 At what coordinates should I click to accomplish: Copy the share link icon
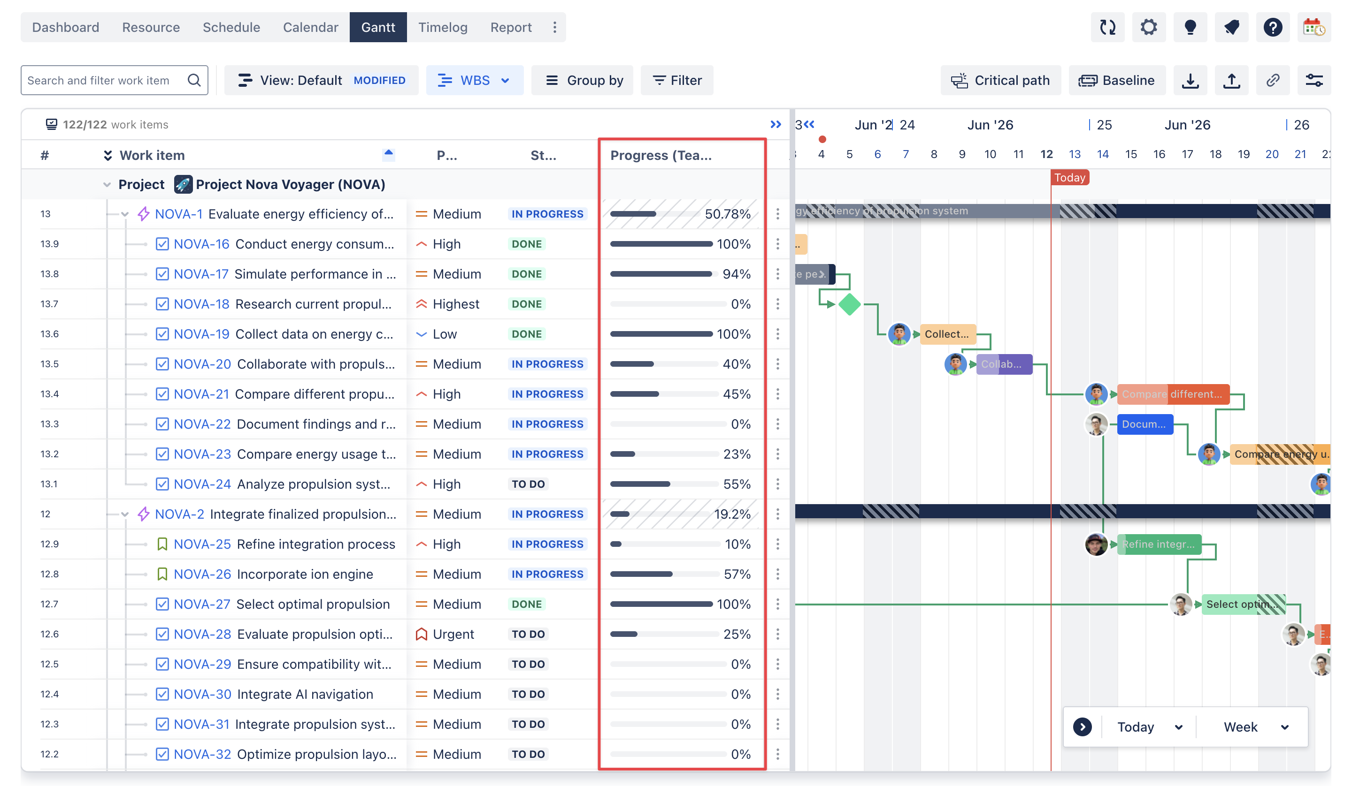click(x=1273, y=80)
